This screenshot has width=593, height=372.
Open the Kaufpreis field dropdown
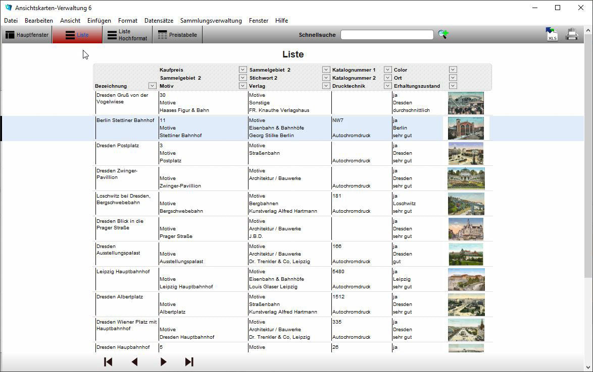coord(242,70)
